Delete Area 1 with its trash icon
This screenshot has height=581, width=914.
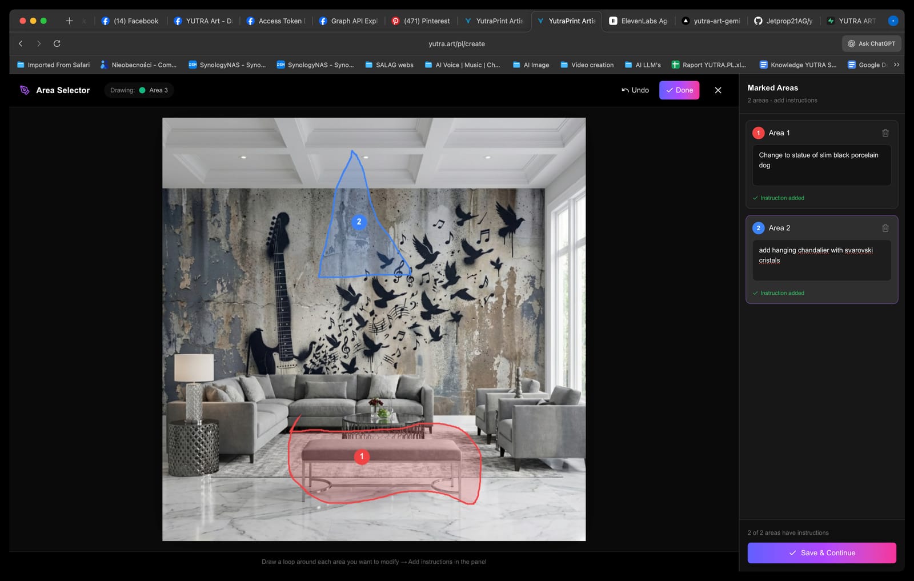click(x=885, y=133)
